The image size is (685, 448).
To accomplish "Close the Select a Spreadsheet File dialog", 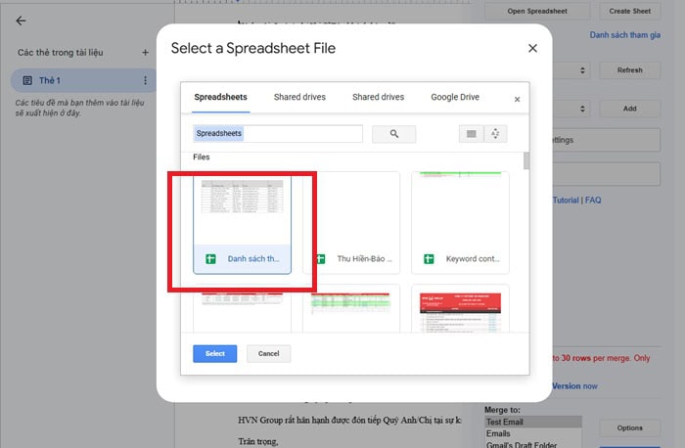I will (x=532, y=48).
